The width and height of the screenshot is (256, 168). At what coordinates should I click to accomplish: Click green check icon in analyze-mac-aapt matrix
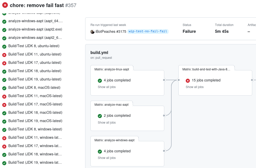click(100, 116)
